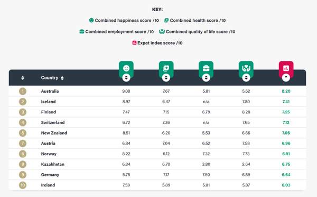Select New Zealand in the country column

[54, 133]
